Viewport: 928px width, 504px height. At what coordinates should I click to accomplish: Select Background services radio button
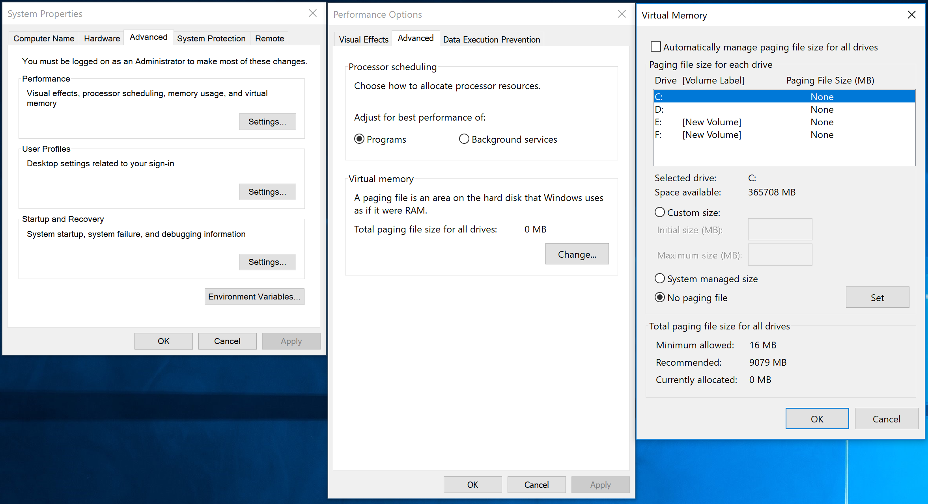pyautogui.click(x=464, y=139)
